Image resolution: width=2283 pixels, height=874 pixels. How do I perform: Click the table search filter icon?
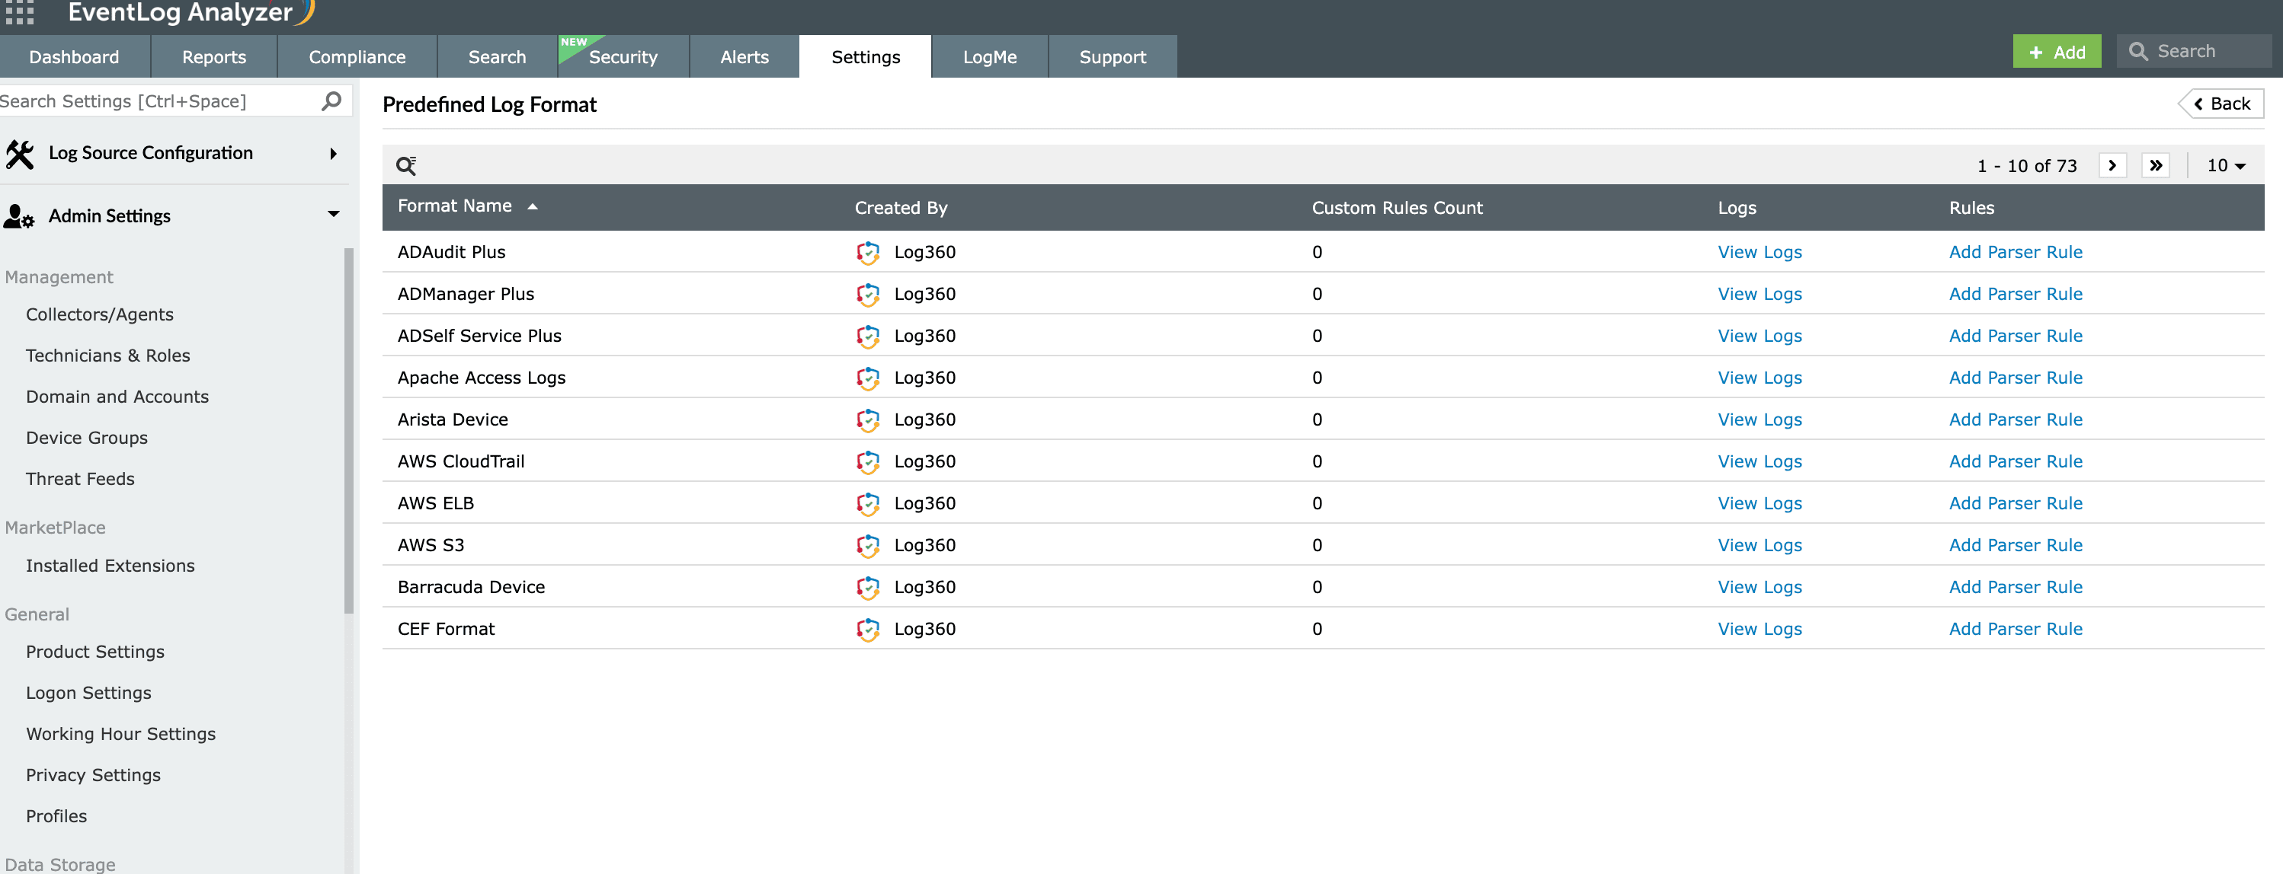[x=406, y=166]
